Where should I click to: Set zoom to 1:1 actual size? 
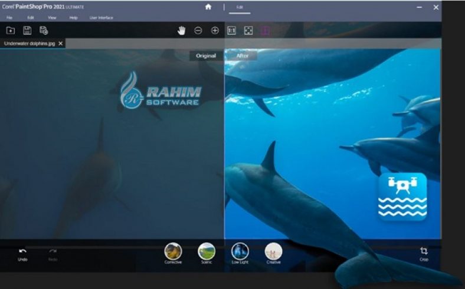(x=231, y=31)
